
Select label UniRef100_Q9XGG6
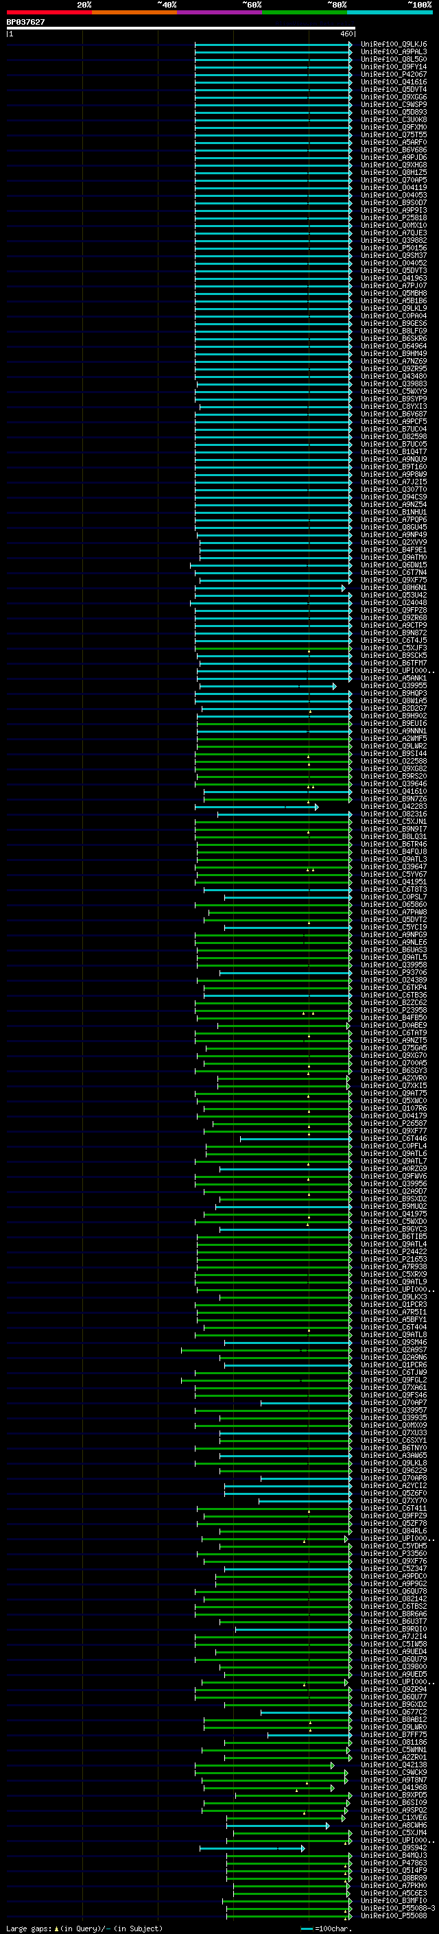[394, 97]
